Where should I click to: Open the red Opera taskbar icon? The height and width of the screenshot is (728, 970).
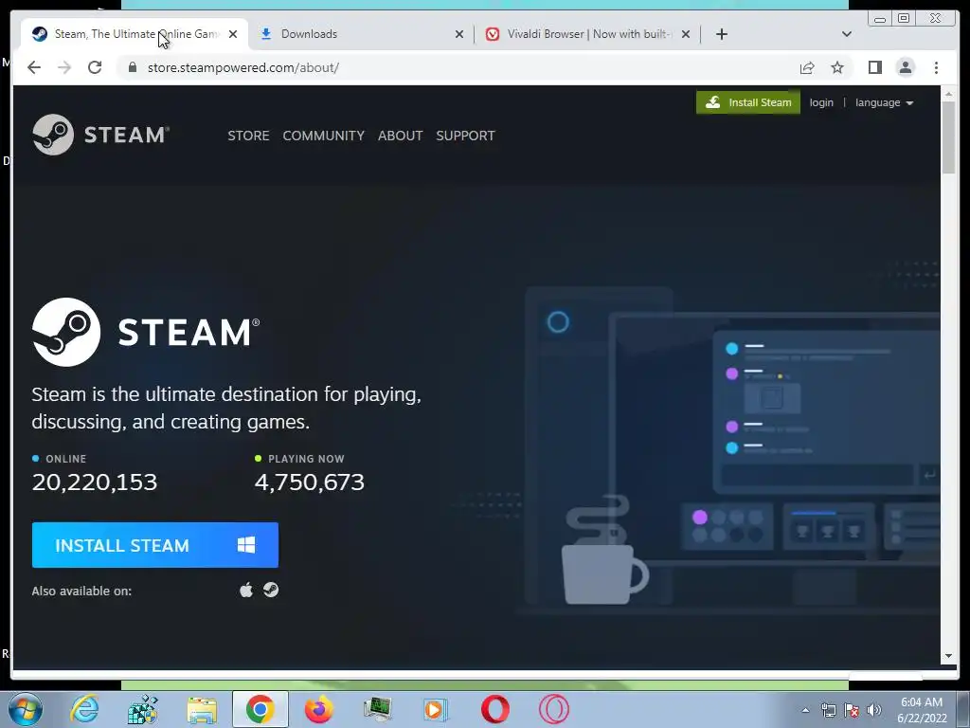(x=494, y=709)
